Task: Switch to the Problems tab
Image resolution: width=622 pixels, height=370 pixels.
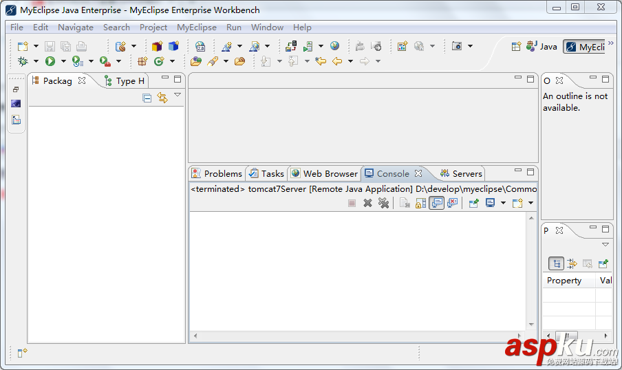Action: (217, 174)
